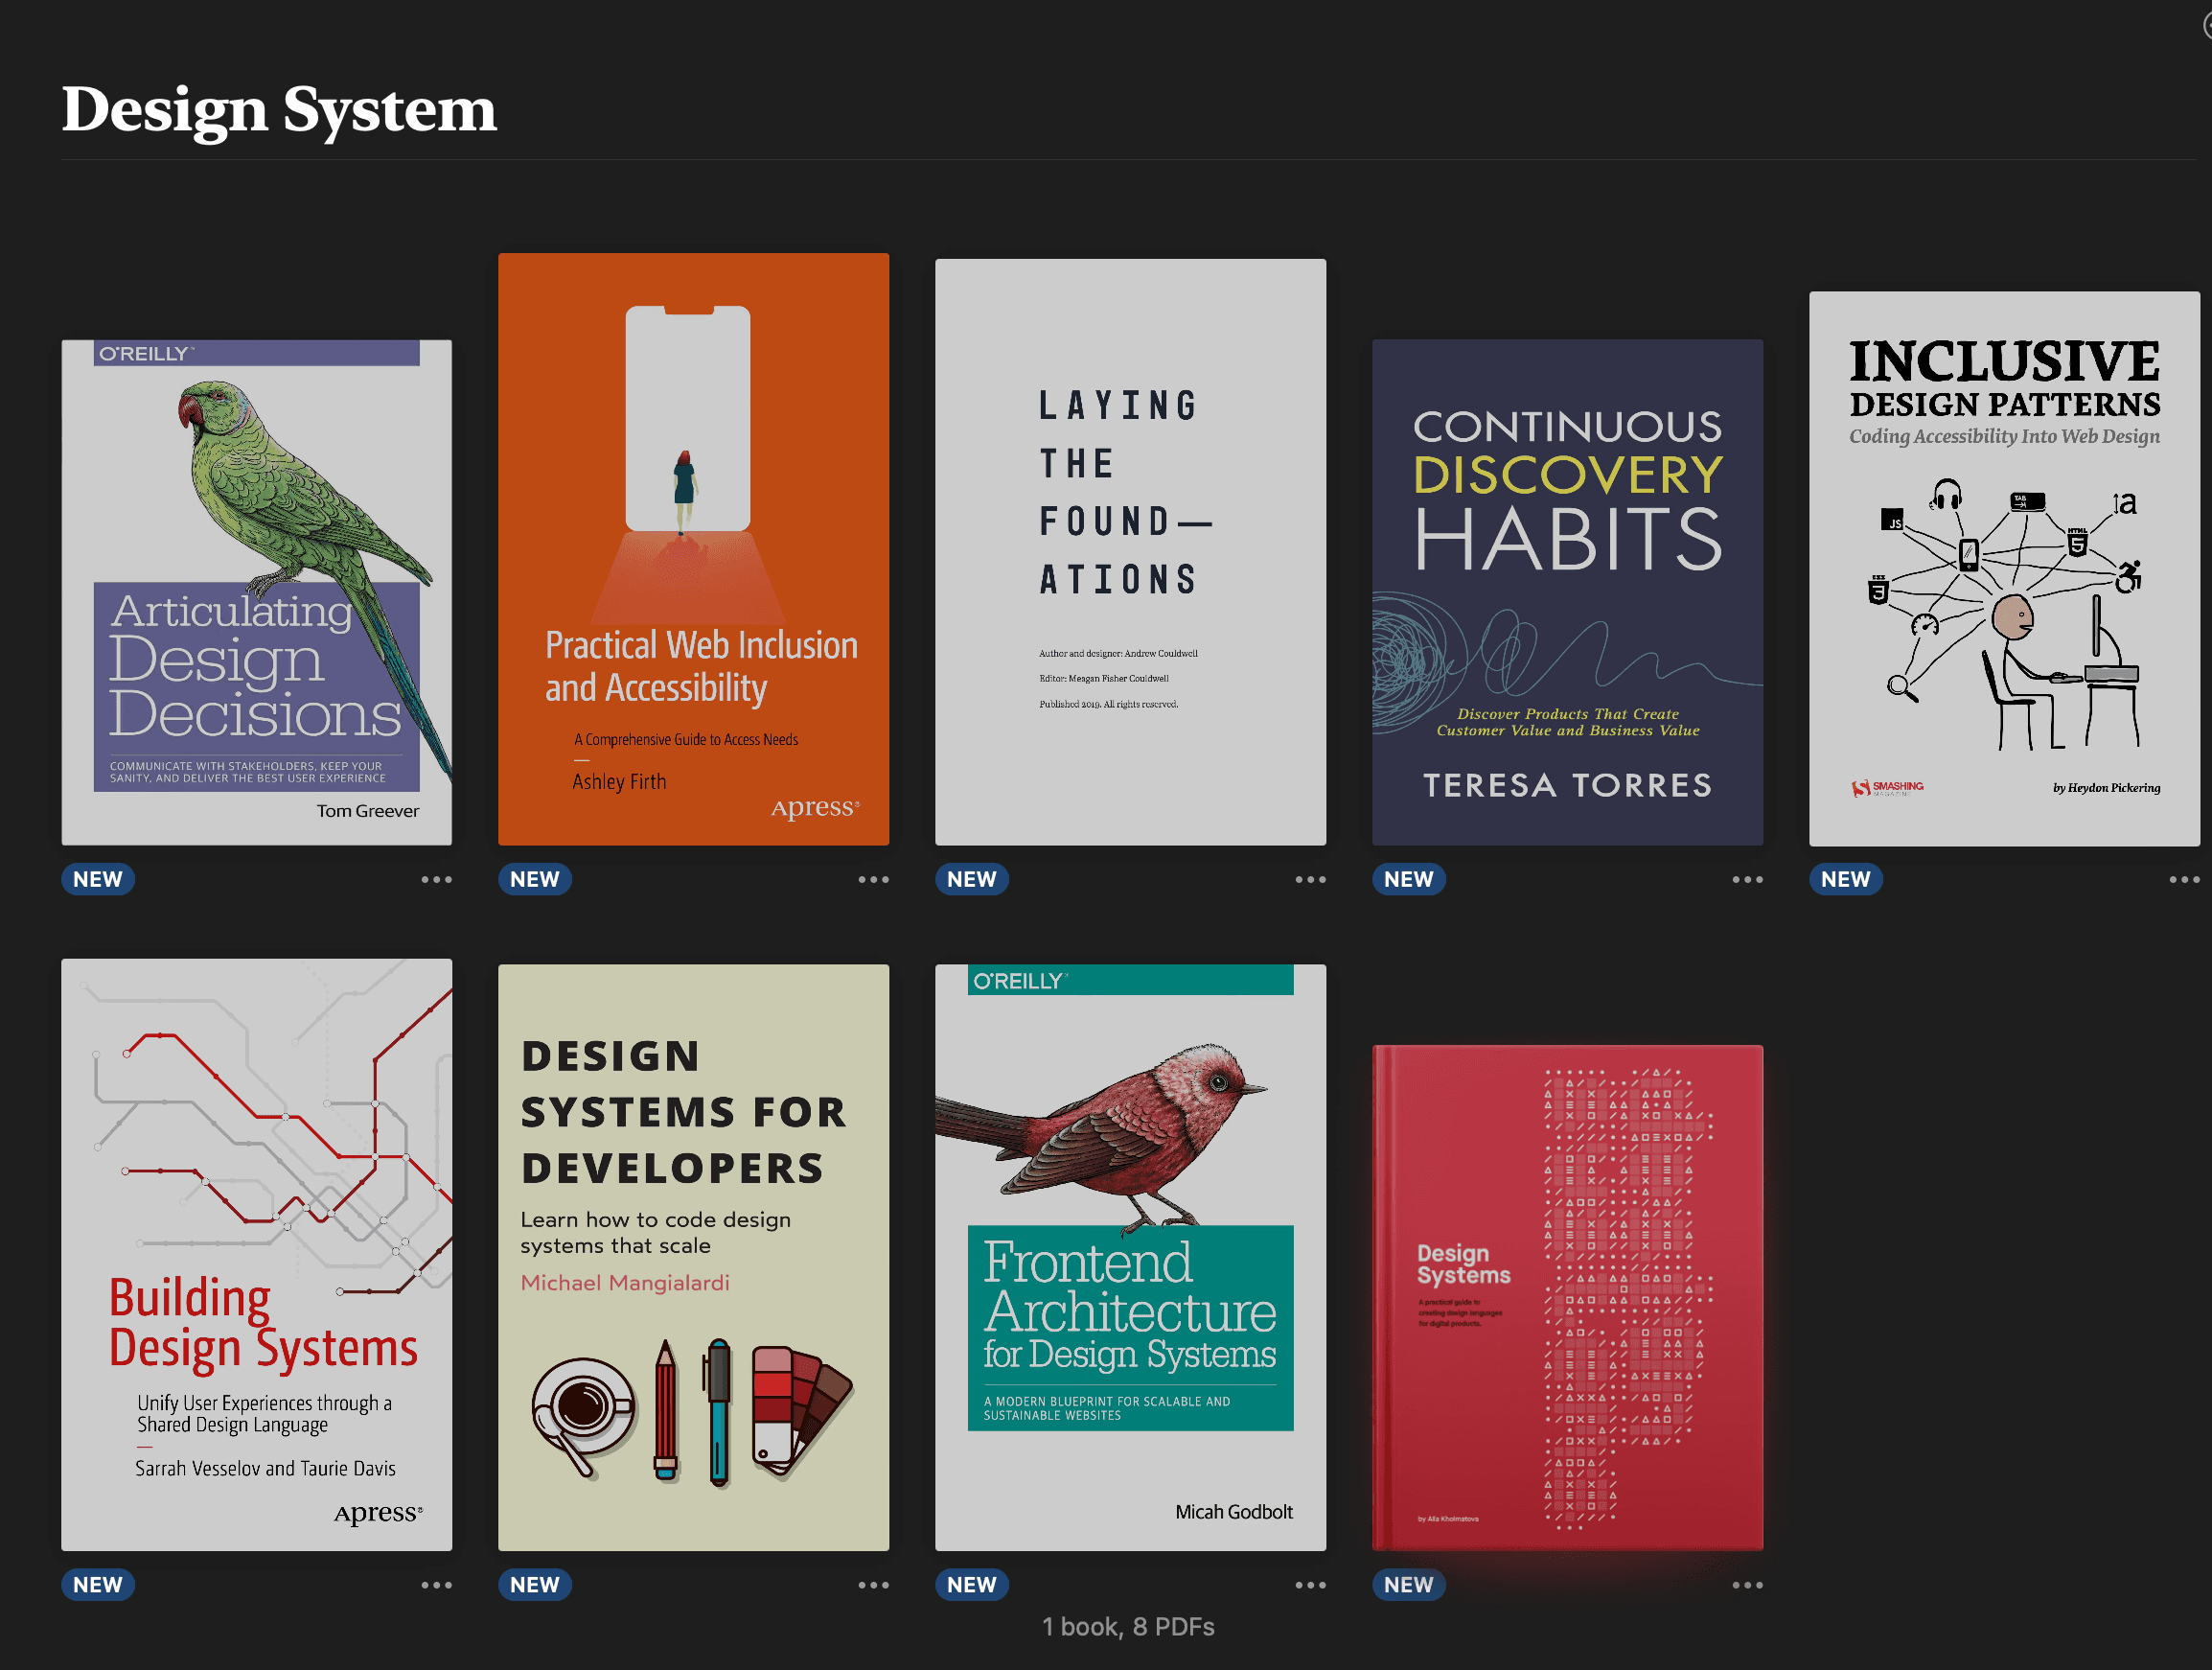Open more options for Laying the Foundations

[1310, 879]
